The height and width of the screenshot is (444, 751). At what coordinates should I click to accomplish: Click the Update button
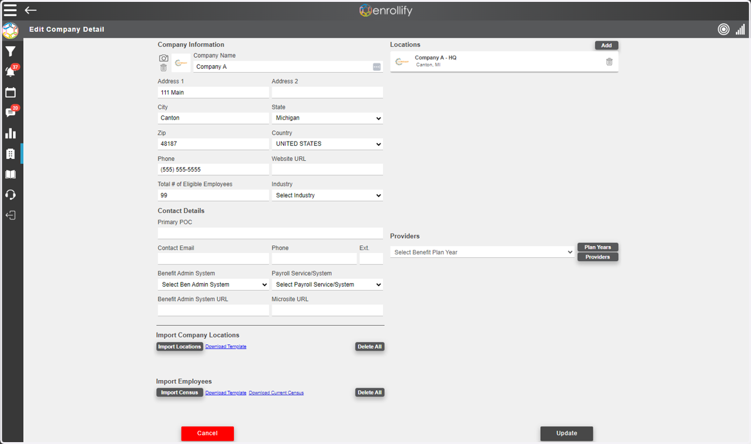pyautogui.click(x=566, y=433)
